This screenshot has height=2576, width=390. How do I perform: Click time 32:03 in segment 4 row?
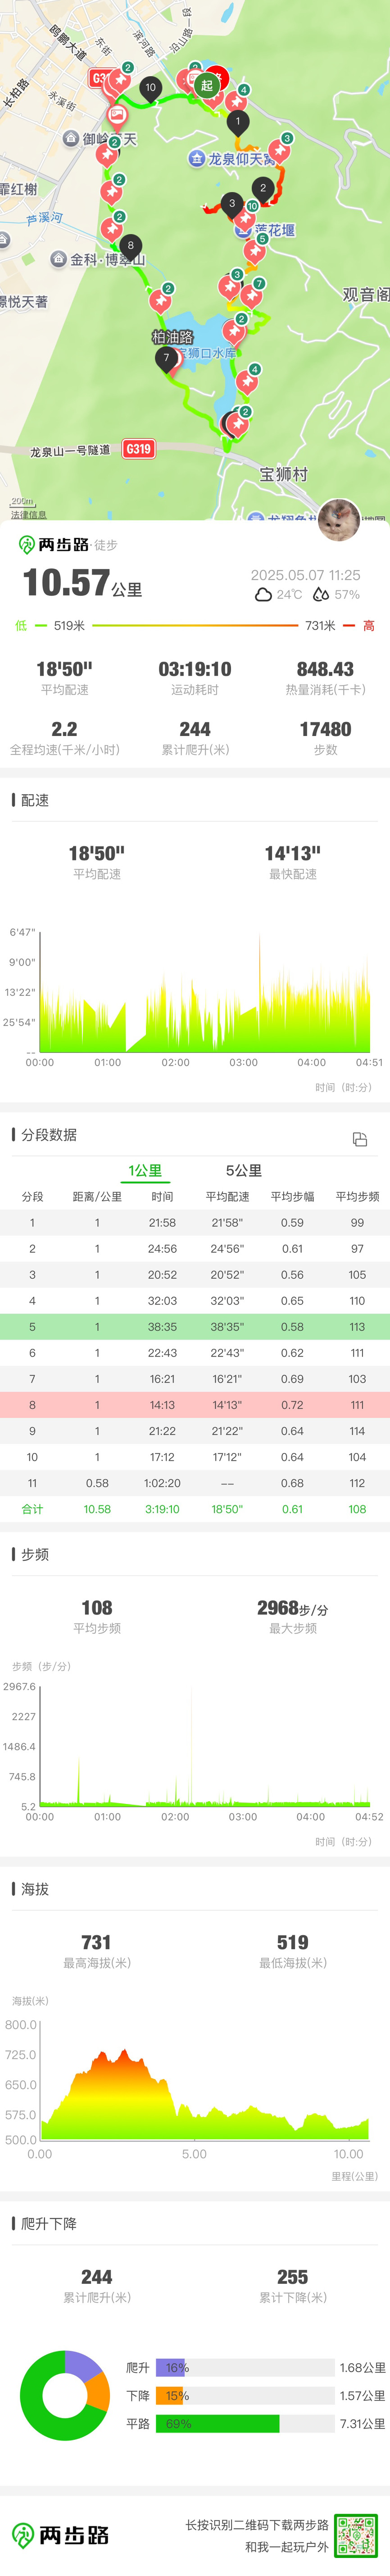(162, 1300)
